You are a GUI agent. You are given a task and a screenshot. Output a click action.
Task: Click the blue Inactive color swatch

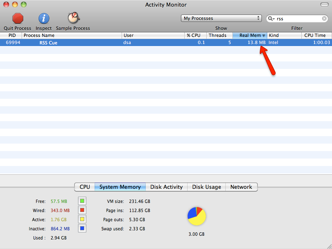82,229
